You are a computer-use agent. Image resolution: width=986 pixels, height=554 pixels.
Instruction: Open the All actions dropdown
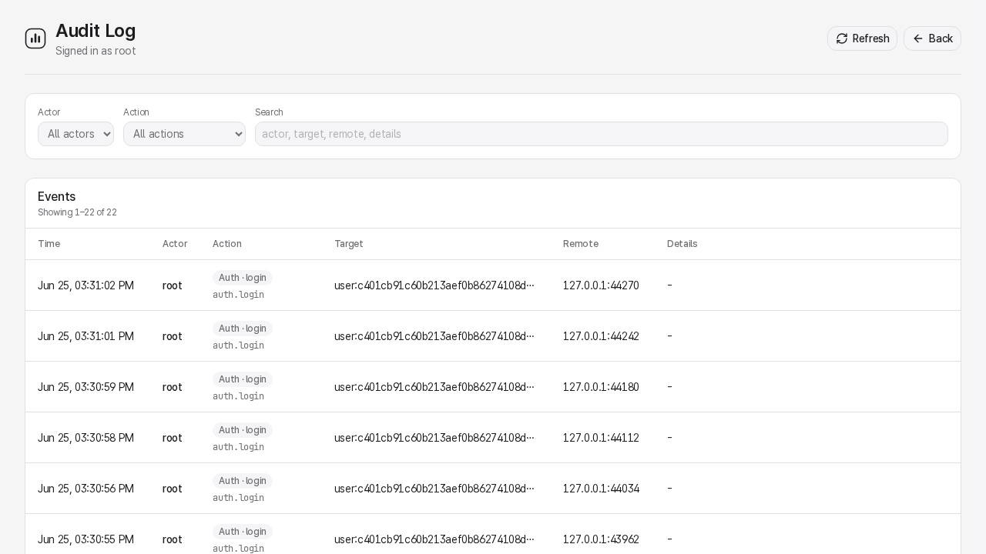[x=184, y=134]
